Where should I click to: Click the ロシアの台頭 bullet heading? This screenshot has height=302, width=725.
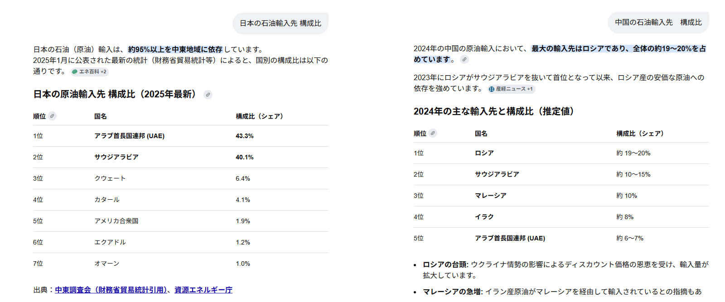[x=445, y=264]
